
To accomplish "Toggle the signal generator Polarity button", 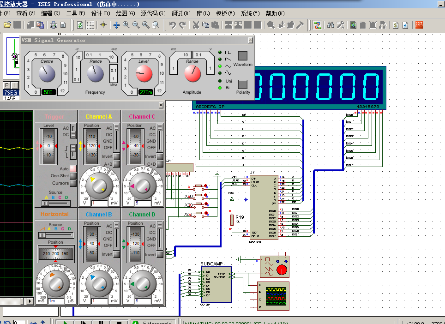I will click(x=243, y=84).
